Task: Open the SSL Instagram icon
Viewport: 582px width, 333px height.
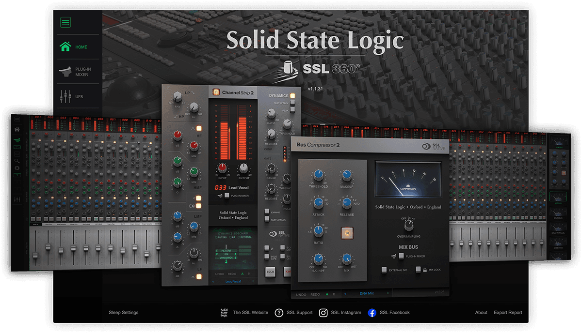Action: click(x=323, y=313)
